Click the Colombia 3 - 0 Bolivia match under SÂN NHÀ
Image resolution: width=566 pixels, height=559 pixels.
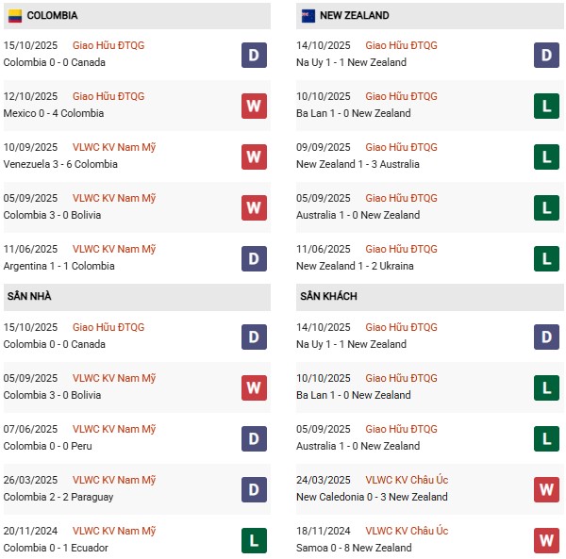pos(52,395)
